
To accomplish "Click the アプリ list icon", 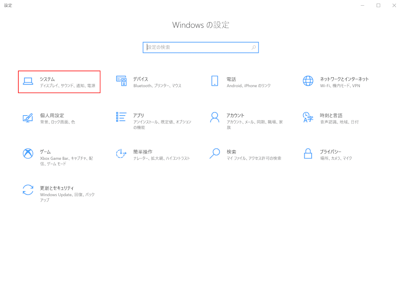I will point(121,117).
